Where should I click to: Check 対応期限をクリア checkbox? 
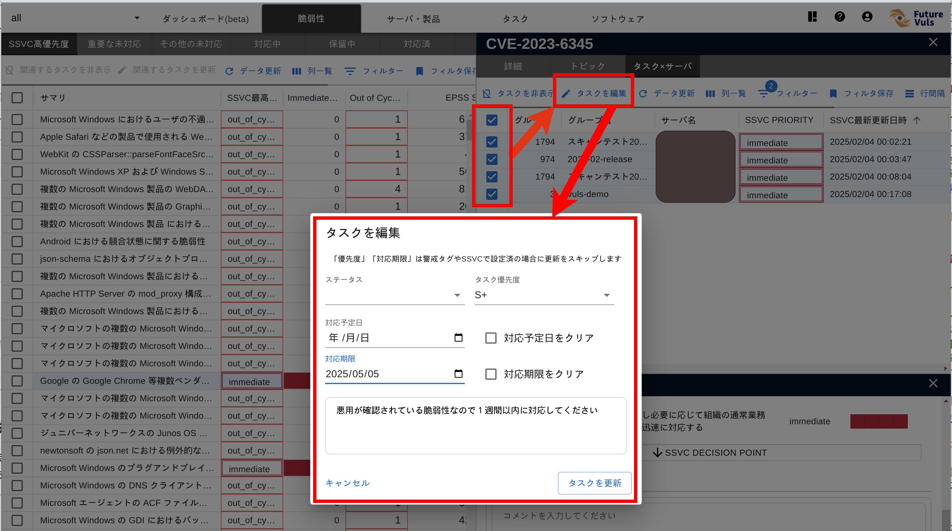click(490, 374)
